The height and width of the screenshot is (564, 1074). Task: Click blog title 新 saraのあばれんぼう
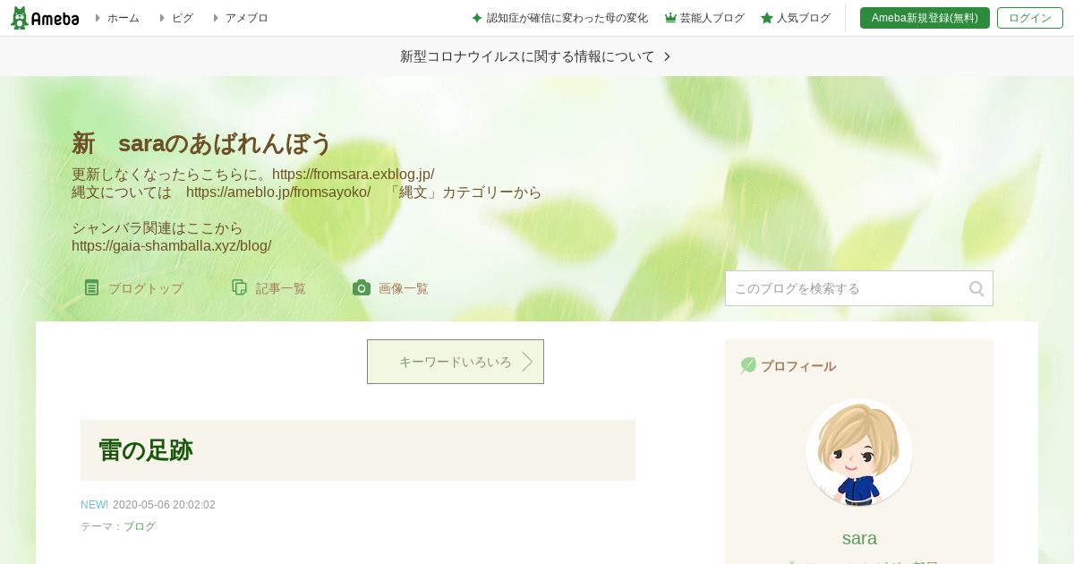point(201,143)
